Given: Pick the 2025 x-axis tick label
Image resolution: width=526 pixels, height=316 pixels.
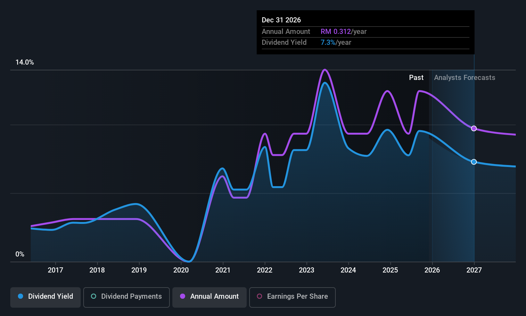Looking at the screenshot, I should [x=390, y=270].
